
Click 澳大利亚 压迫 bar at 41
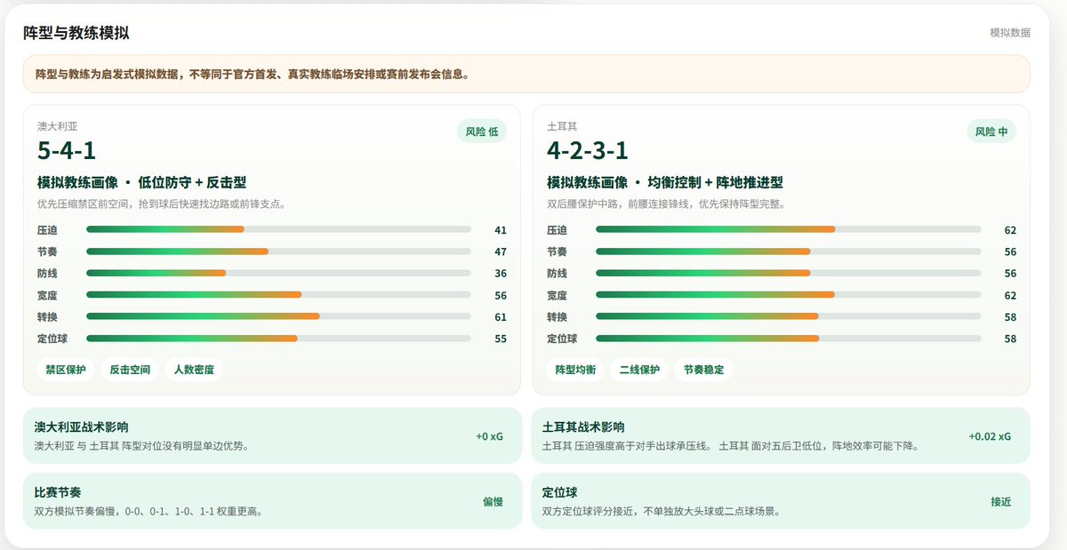coord(278,230)
